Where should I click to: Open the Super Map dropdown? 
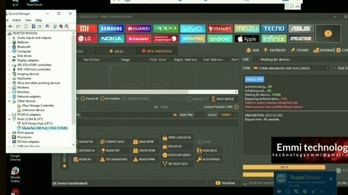click(201, 115)
